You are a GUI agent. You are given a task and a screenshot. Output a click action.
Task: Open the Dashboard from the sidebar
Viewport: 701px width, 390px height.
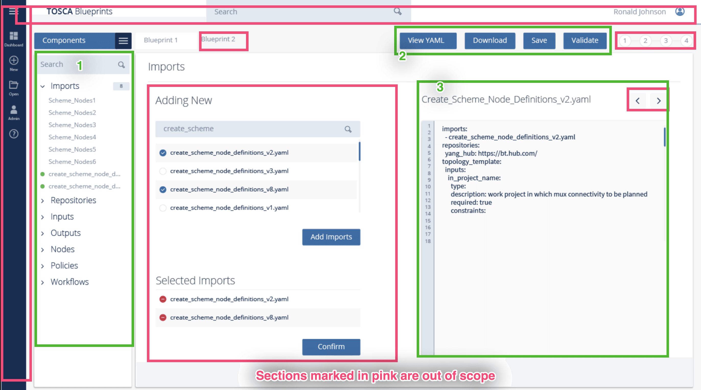click(14, 38)
